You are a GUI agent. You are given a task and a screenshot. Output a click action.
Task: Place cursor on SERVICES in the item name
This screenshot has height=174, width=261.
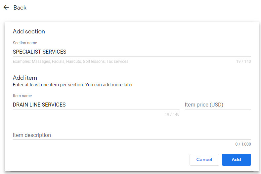coord(54,105)
